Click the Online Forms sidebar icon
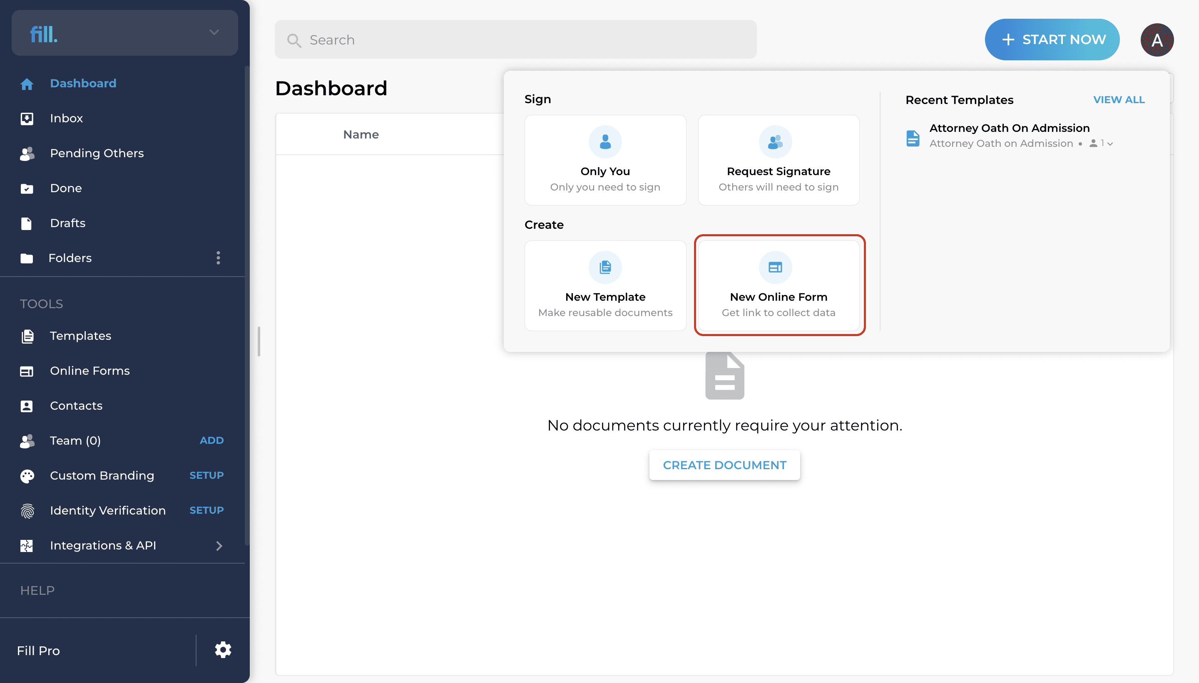This screenshot has height=683, width=1199. pos(27,371)
